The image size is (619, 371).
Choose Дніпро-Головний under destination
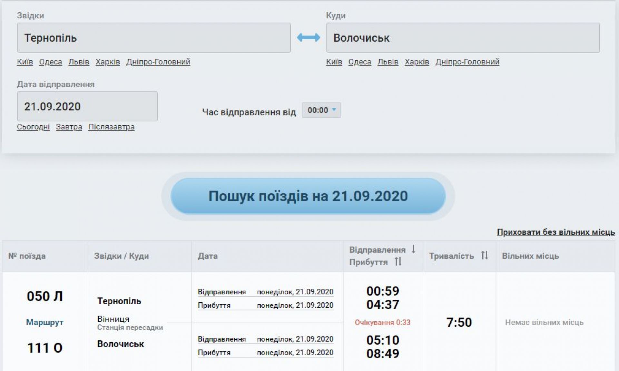pyautogui.click(x=467, y=62)
